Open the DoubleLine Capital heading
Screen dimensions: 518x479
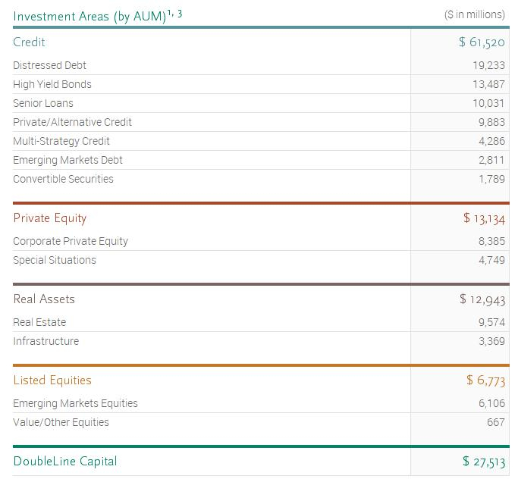click(x=65, y=462)
